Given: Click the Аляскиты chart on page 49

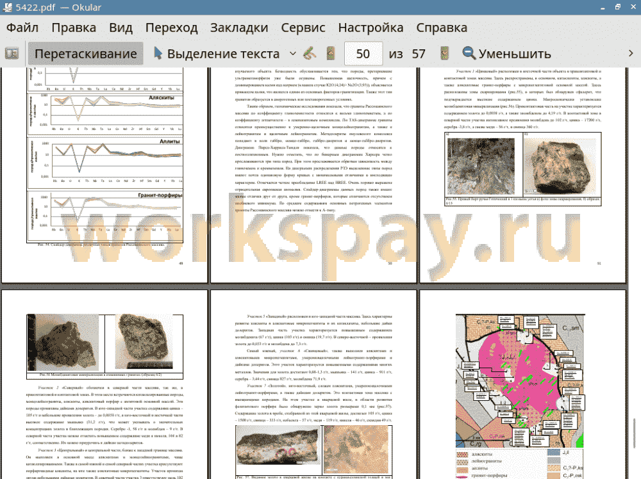Looking at the screenshot, I should pos(105,114).
